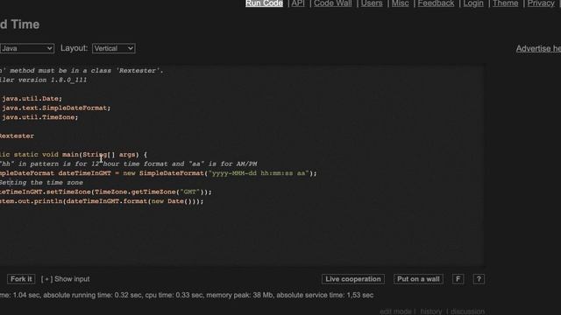Click the F fullscreen button
Viewport: 561px width, 315px height.
pos(458,279)
